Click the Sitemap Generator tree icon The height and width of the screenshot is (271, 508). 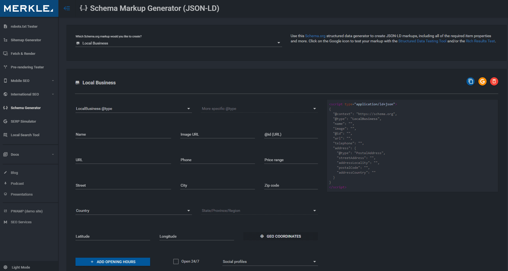click(5, 40)
